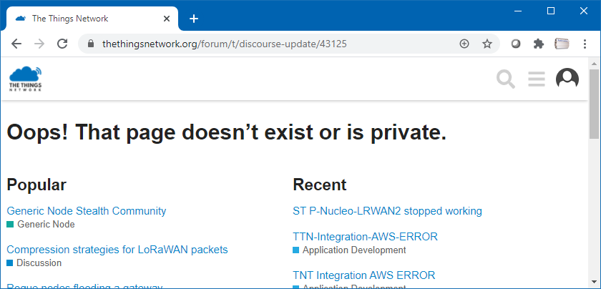
Task: Click the address bar URL field
Action: 268,44
